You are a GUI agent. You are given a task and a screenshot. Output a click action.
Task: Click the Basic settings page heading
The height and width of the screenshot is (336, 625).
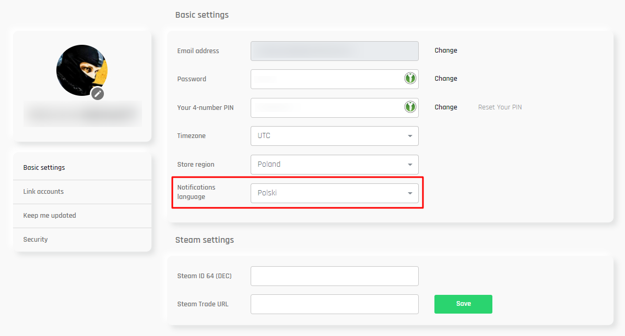pyautogui.click(x=202, y=15)
